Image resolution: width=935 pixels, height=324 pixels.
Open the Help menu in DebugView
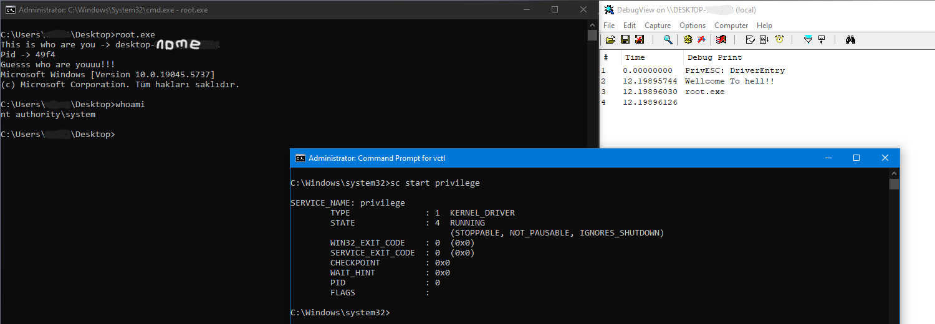click(764, 26)
